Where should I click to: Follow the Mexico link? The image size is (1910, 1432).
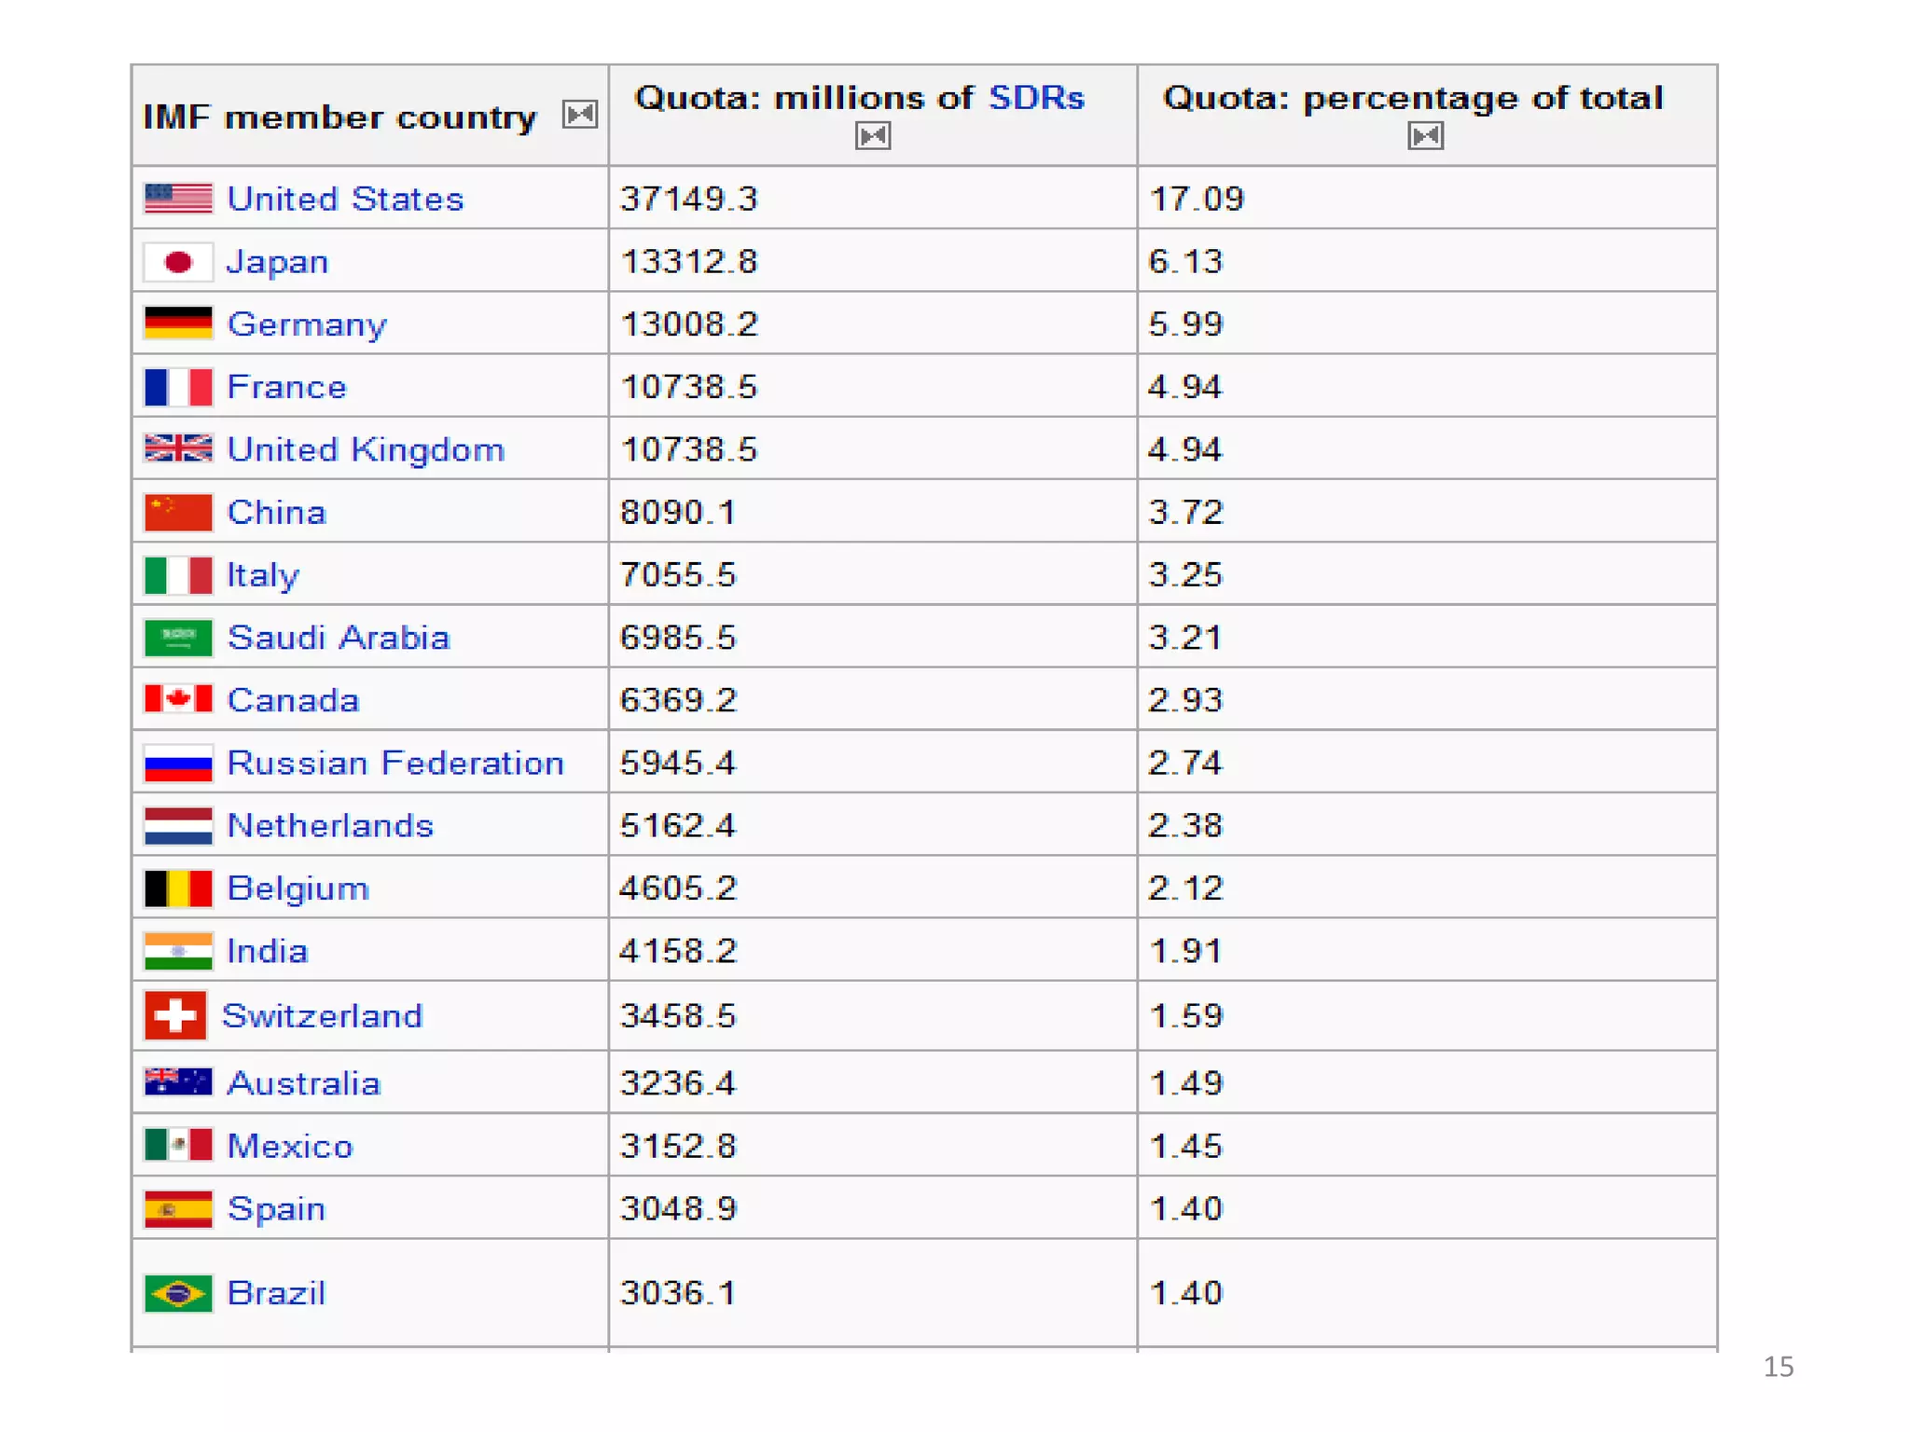tap(290, 1146)
